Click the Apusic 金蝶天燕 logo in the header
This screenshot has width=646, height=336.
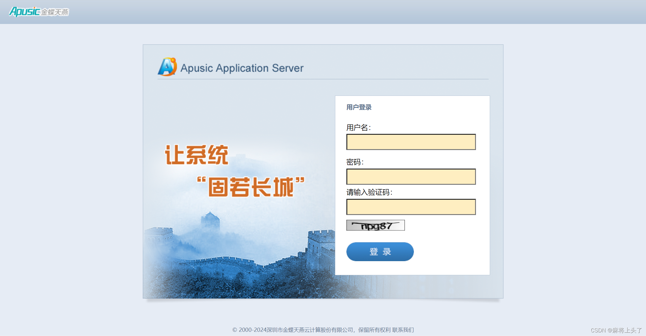pyautogui.click(x=39, y=11)
